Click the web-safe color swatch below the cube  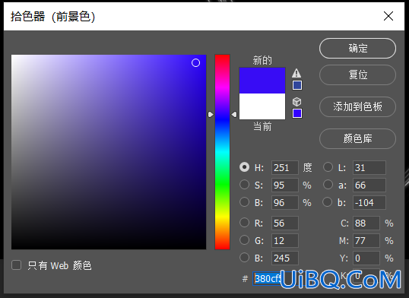click(297, 113)
